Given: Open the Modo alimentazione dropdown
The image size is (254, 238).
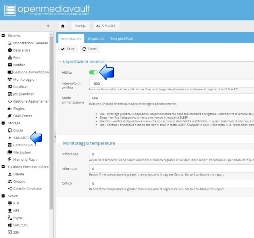Looking at the screenshot, I should [171, 97].
